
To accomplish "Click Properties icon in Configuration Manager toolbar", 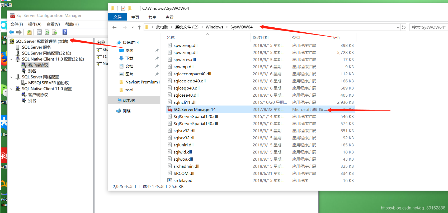I will (39, 32).
